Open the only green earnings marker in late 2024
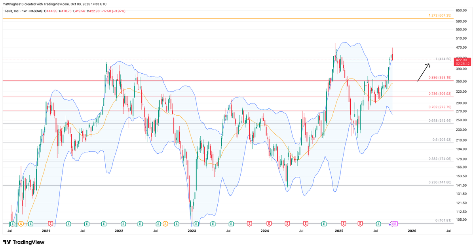This screenshot has width=475, height=250. [x=325, y=224]
